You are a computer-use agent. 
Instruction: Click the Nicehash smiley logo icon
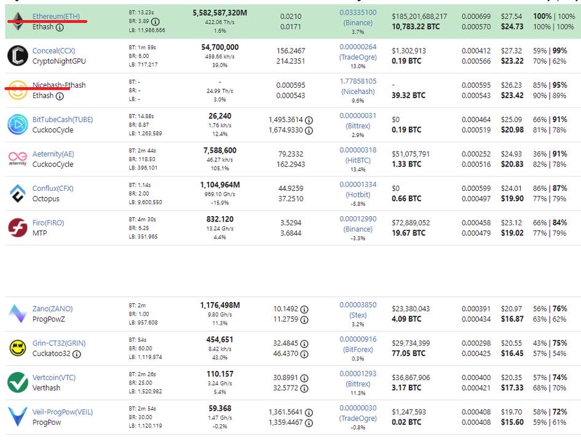tap(17, 90)
